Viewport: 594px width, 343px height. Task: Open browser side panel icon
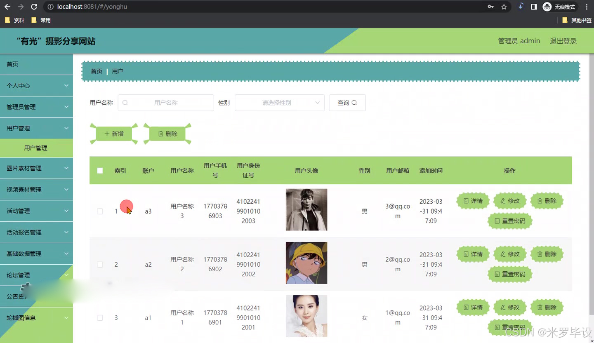(x=533, y=7)
